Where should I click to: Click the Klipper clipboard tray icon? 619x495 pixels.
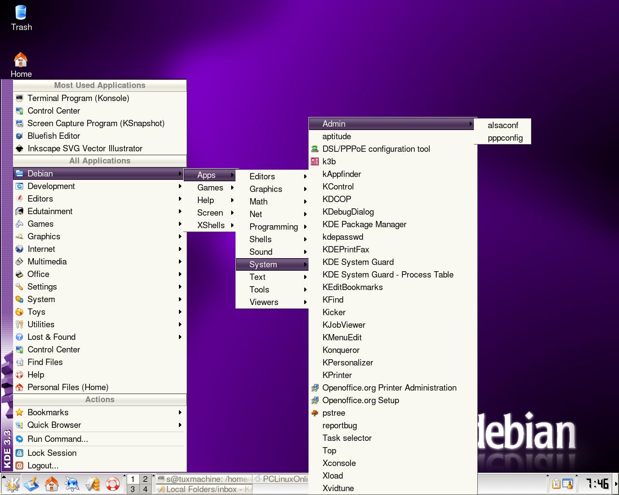pyautogui.click(x=556, y=484)
